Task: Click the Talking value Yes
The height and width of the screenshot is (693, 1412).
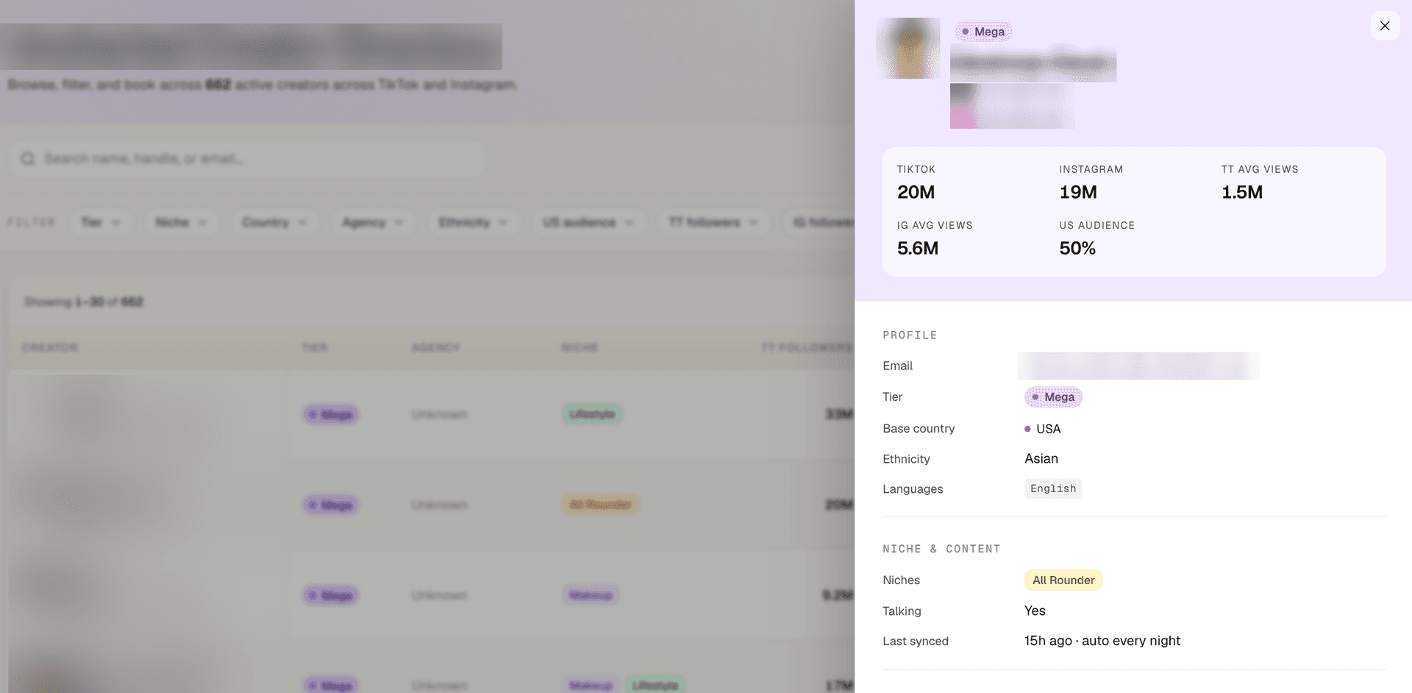Action: 1035,611
